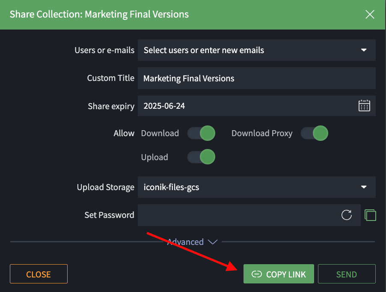Regenerate the password with refresh icon

click(346, 215)
